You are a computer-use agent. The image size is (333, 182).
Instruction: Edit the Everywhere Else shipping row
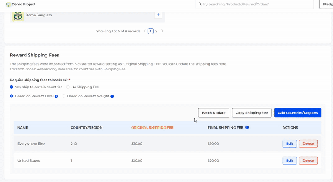point(290,143)
